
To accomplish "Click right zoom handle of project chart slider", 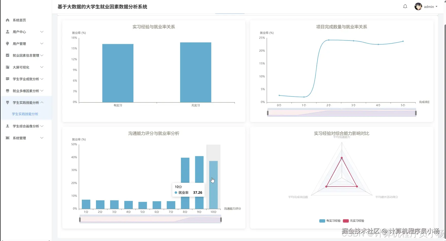I will [416, 113].
